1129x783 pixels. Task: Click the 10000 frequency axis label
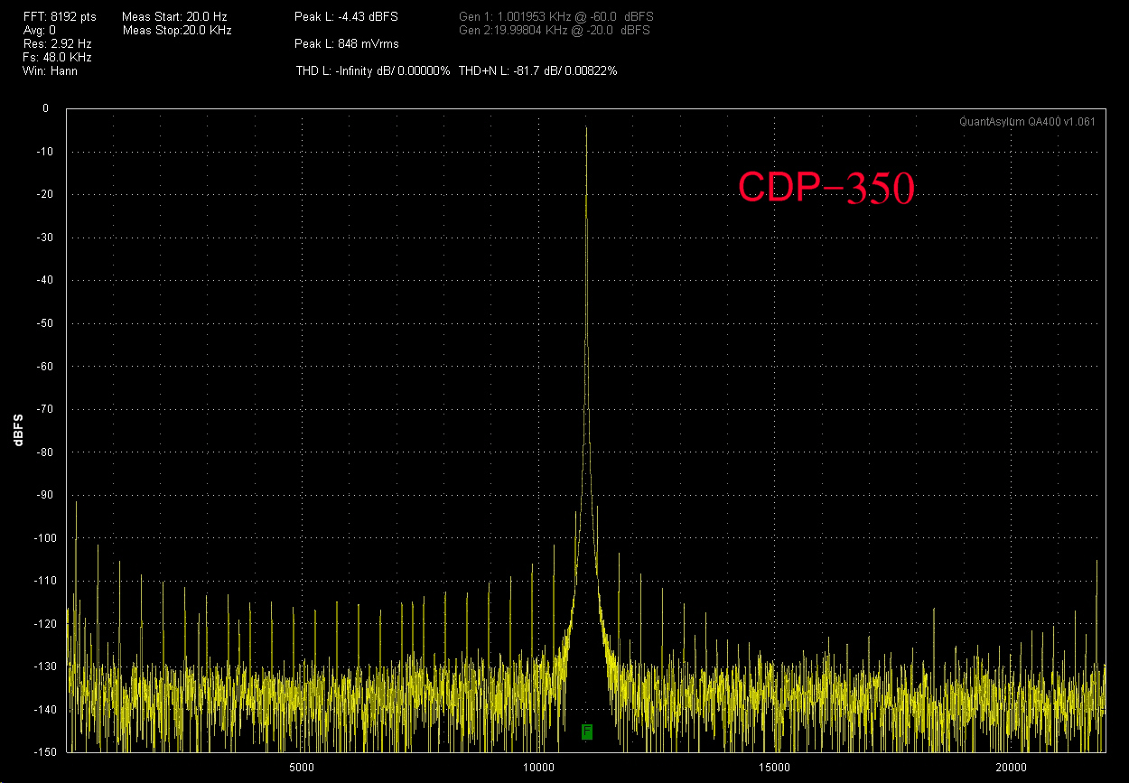pyautogui.click(x=537, y=768)
